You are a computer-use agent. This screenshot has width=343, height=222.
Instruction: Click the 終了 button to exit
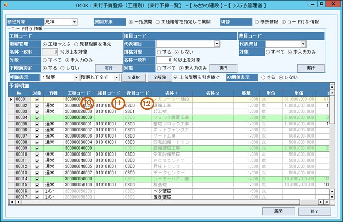(314, 212)
